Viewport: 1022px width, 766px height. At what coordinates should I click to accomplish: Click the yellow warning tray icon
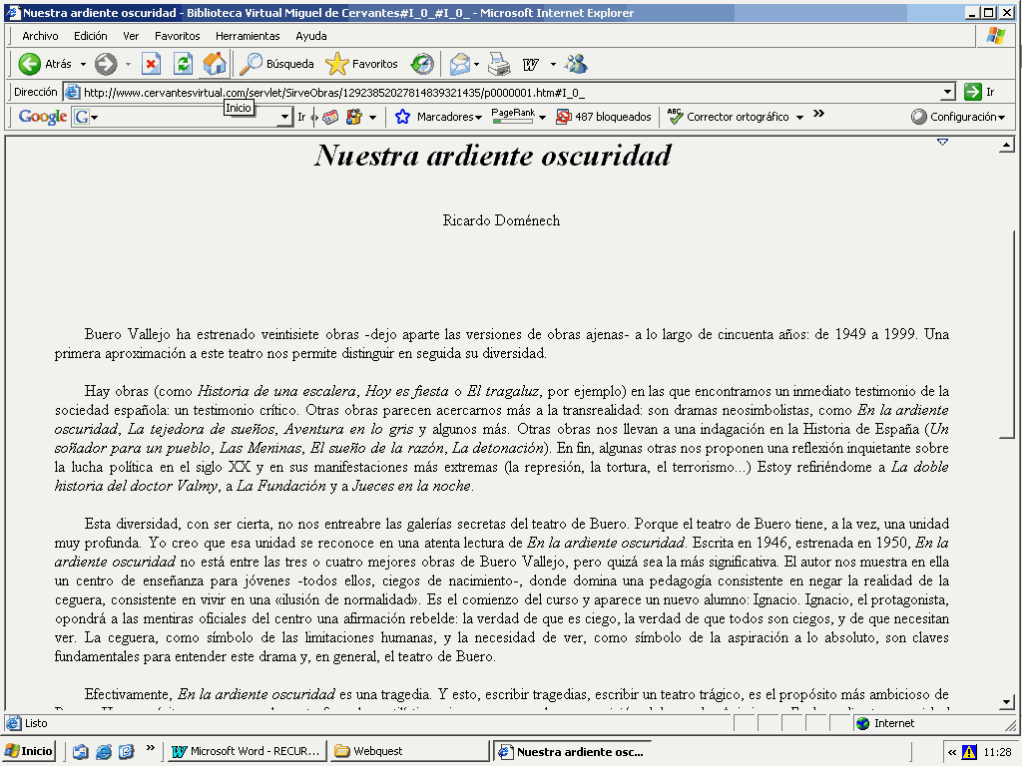[969, 752]
